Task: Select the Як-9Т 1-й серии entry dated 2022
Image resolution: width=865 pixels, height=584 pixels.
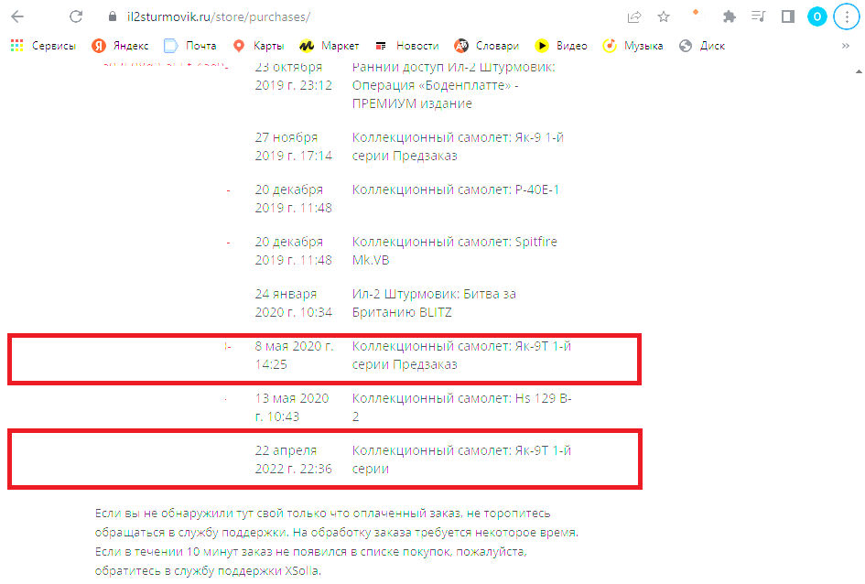Action: click(x=461, y=460)
